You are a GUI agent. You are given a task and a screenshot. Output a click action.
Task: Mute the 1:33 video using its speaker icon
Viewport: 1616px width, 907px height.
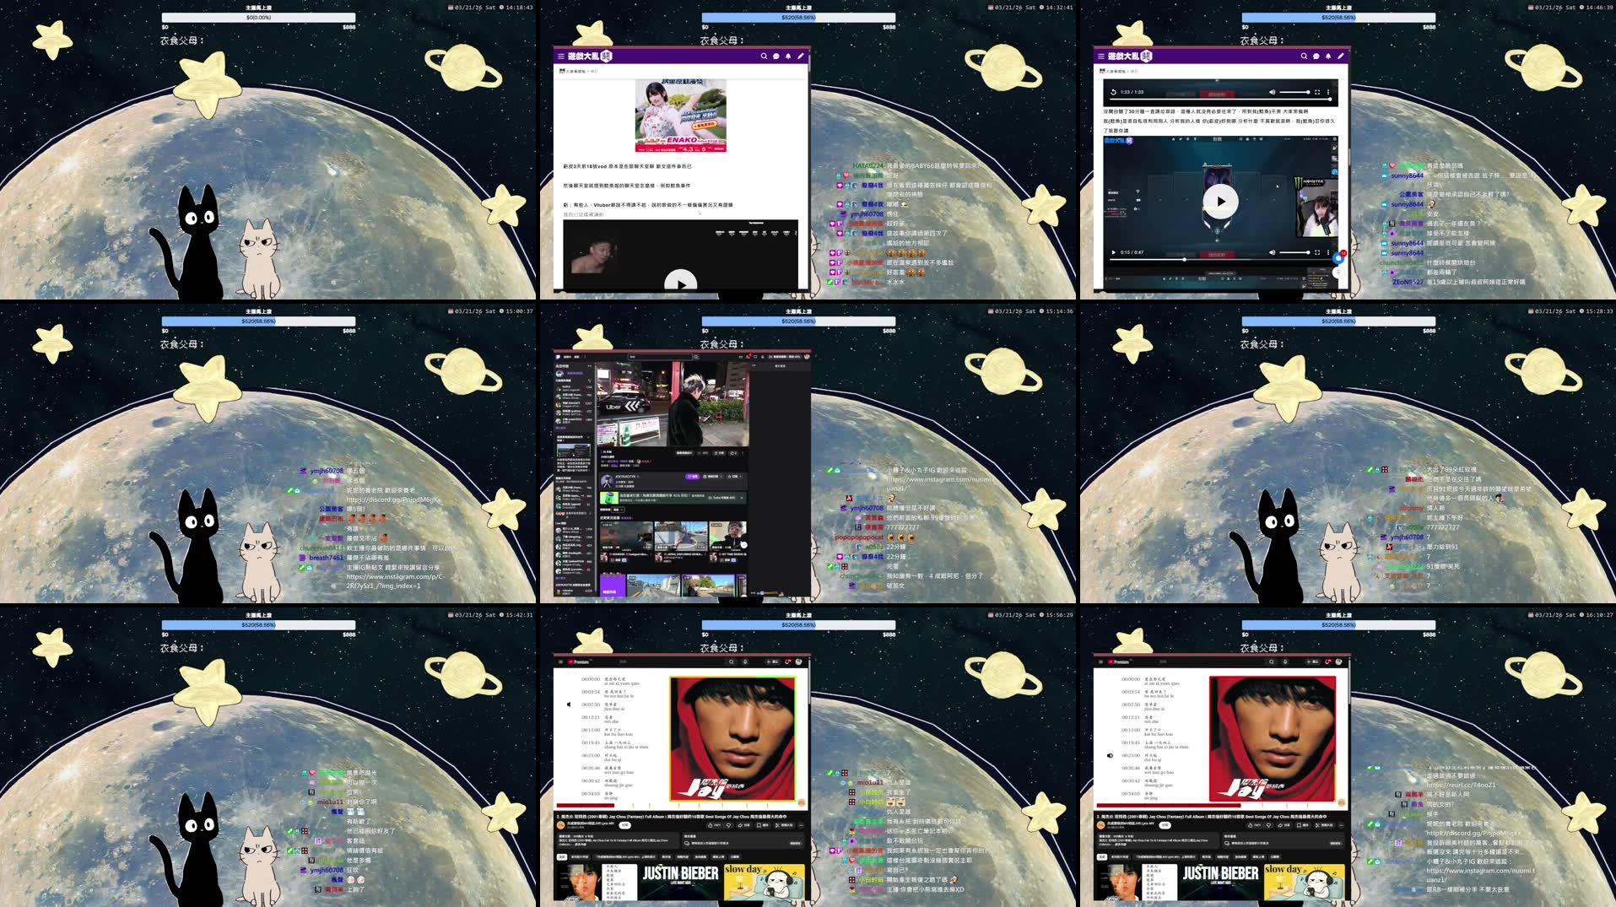coord(1273,92)
